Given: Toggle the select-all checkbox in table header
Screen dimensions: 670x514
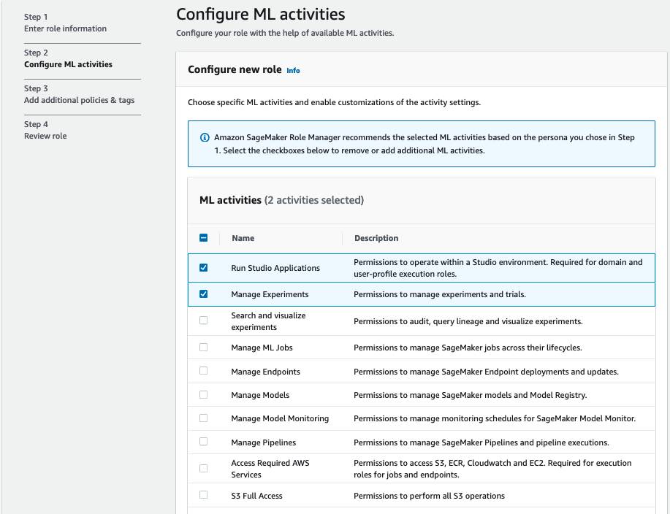Looking at the screenshot, I should point(204,238).
